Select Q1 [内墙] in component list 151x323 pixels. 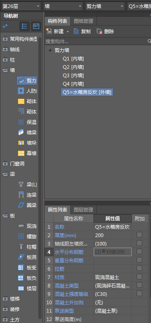click(73, 59)
